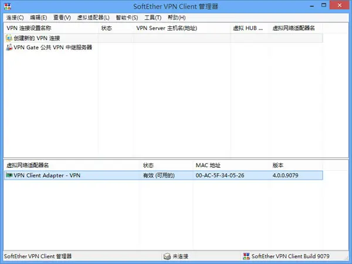Open the 帮助(H) menu

(177, 18)
